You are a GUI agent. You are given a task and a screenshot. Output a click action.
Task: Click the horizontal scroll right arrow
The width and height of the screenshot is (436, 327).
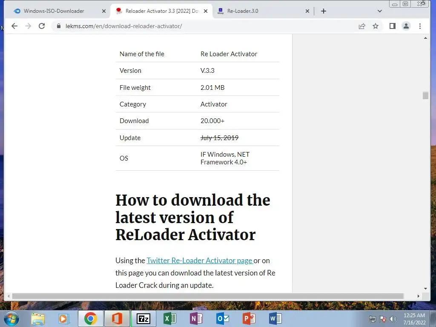[x=418, y=296]
